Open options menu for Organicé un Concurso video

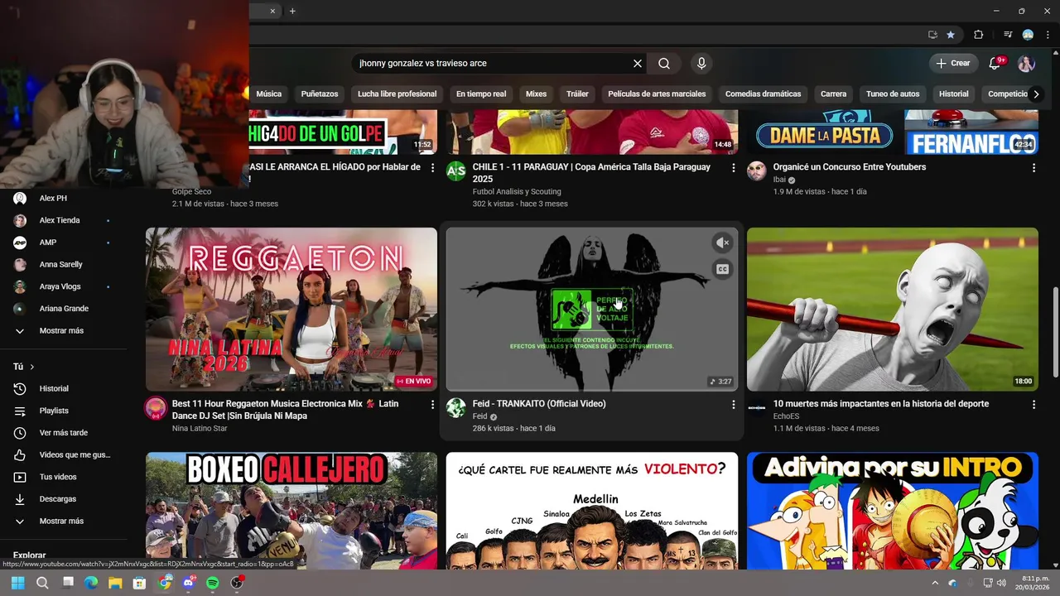coord(1033,167)
